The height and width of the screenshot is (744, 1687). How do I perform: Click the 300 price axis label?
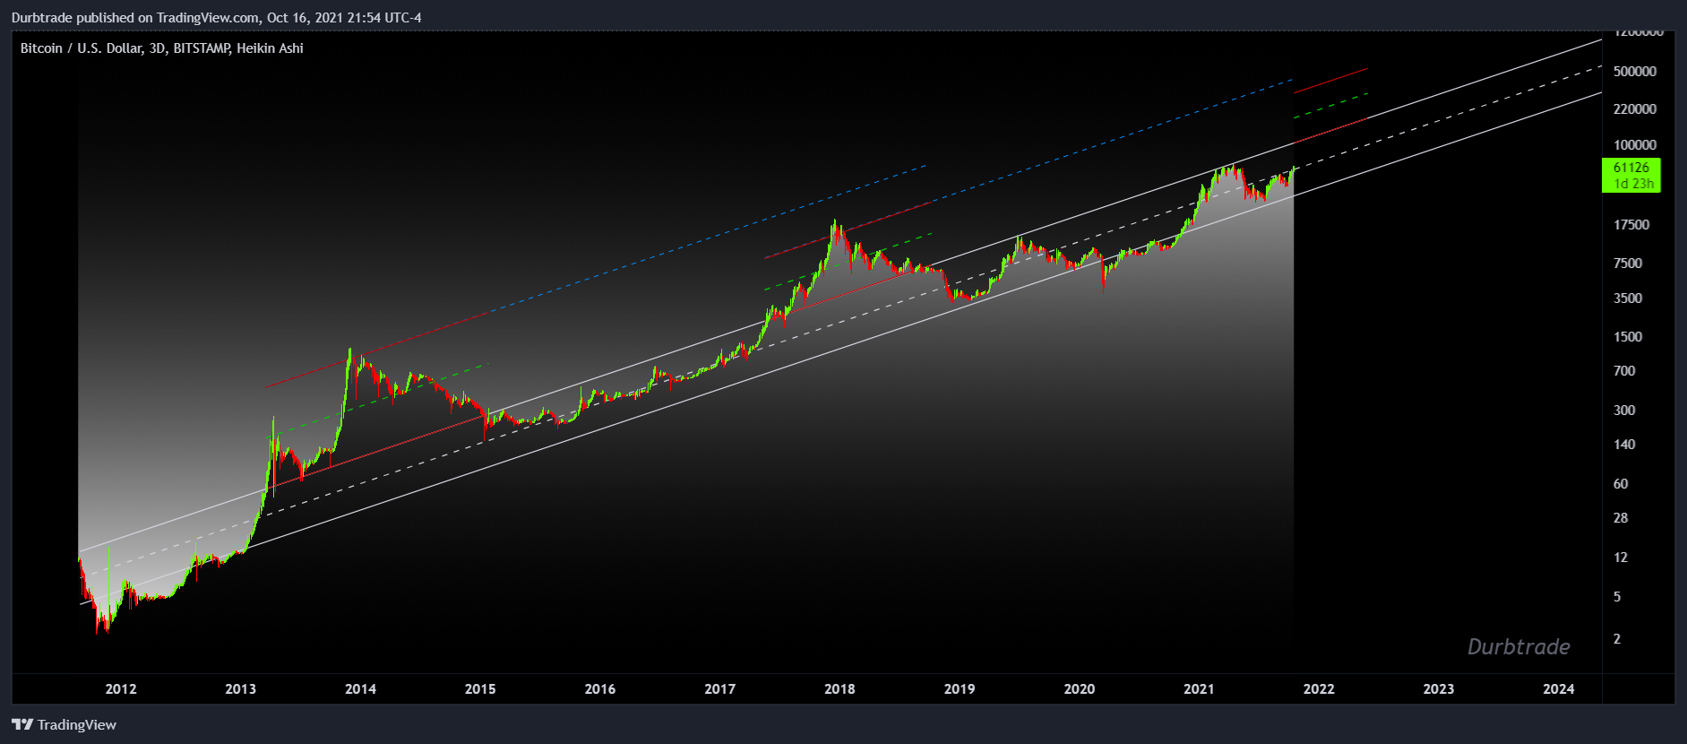1624,411
